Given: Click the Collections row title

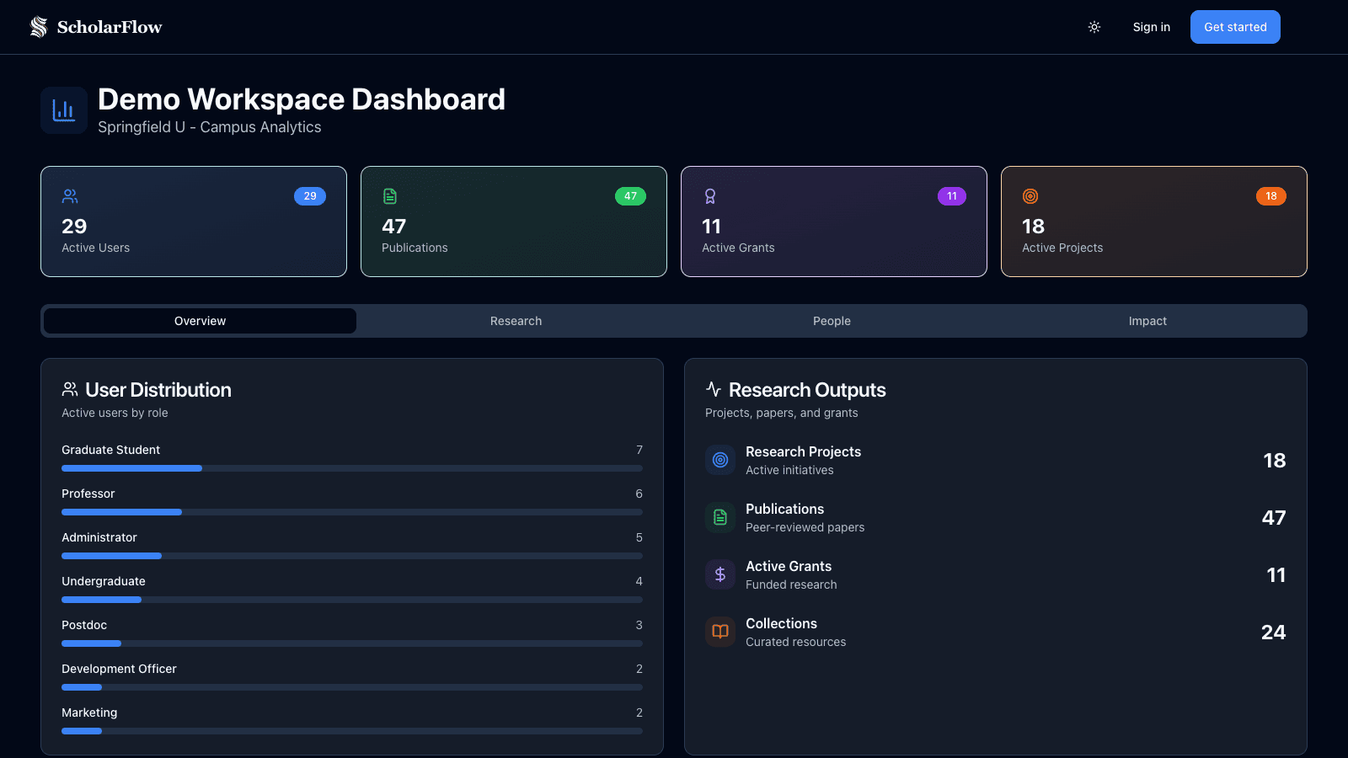Looking at the screenshot, I should [781, 623].
